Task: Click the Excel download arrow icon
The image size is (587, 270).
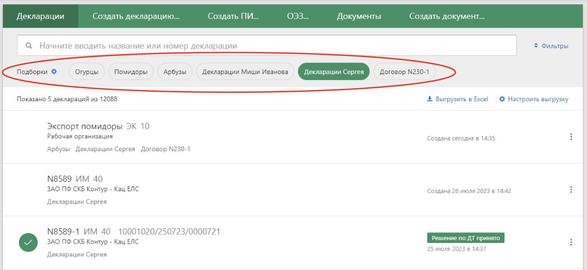Action: pos(430,99)
